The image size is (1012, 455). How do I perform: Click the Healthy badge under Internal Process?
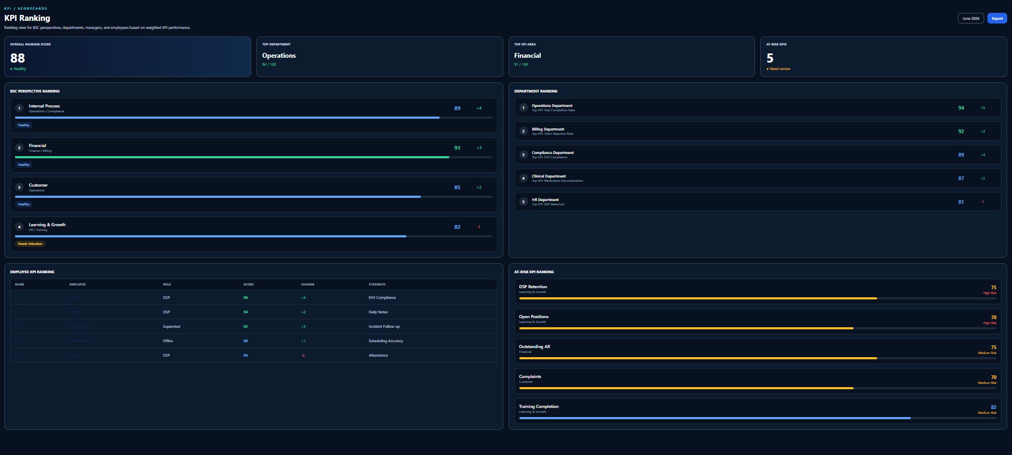pyautogui.click(x=24, y=125)
